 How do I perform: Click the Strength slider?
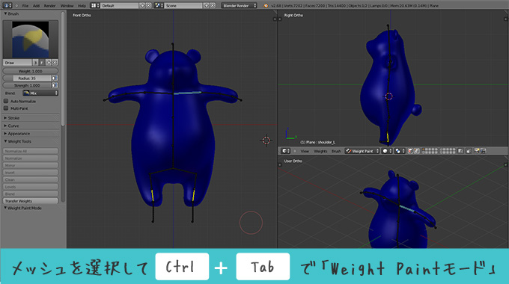tap(27, 85)
